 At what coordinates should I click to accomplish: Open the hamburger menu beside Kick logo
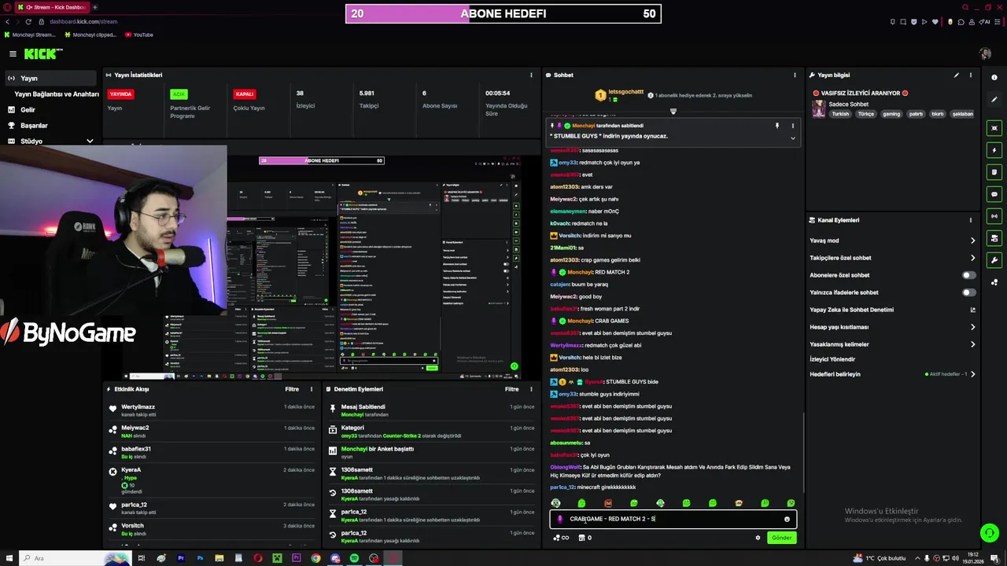coord(13,54)
